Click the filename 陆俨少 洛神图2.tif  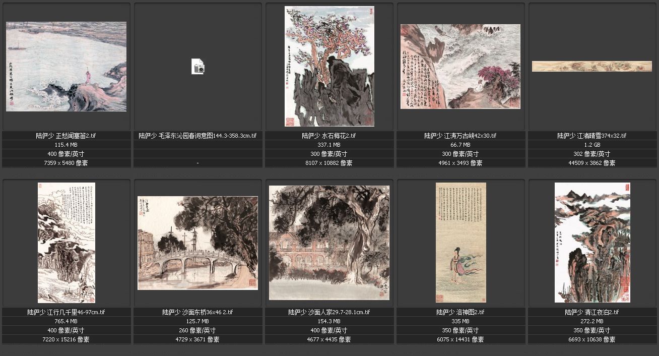coord(461,312)
